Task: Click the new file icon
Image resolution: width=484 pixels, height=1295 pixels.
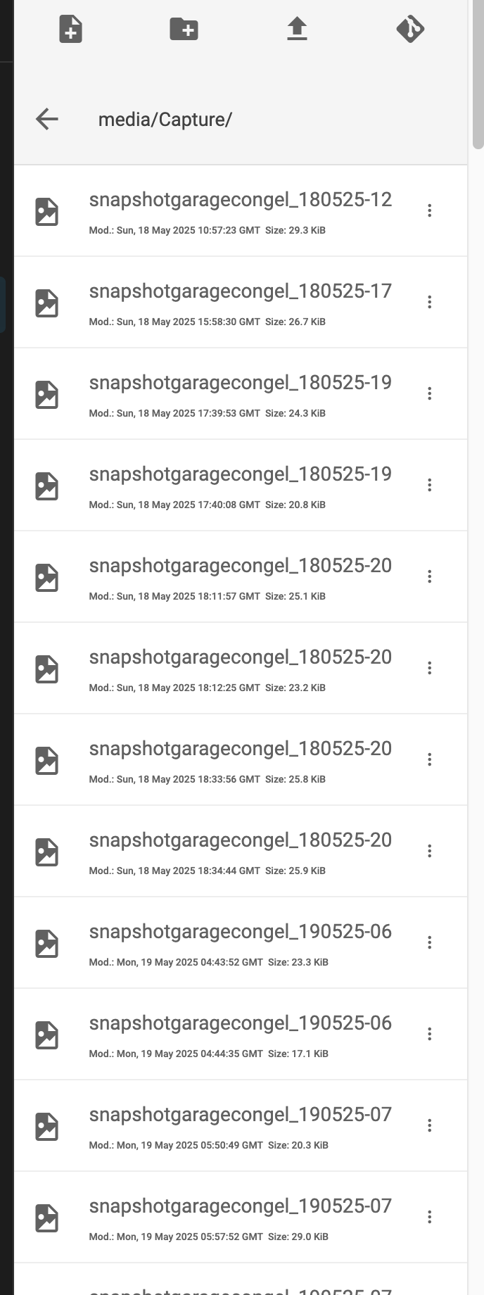Action: [x=70, y=30]
